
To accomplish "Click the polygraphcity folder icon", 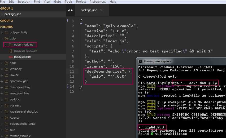I will pos(7,32).
